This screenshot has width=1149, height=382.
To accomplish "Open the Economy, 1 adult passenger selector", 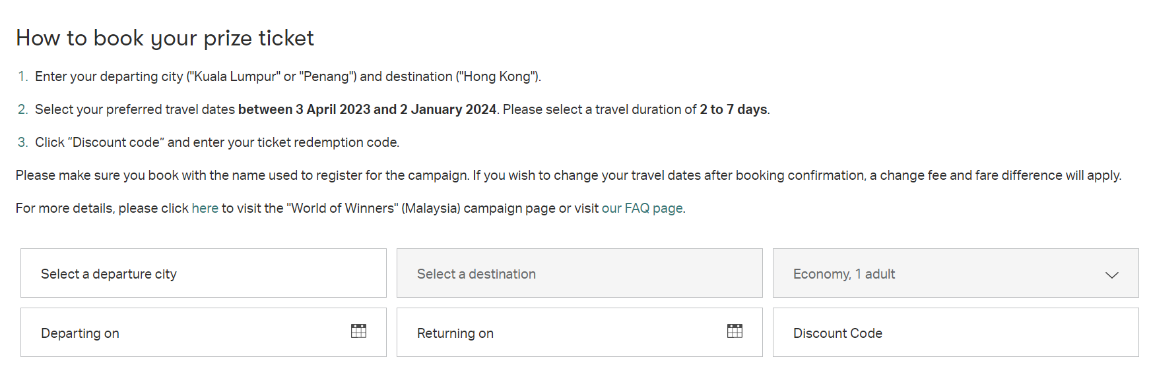I will point(956,273).
